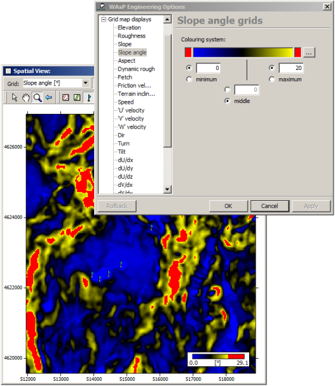Image resolution: width=335 pixels, height=386 pixels.
Task: Collapse the Grid map displays tree node
Action: click(x=104, y=19)
